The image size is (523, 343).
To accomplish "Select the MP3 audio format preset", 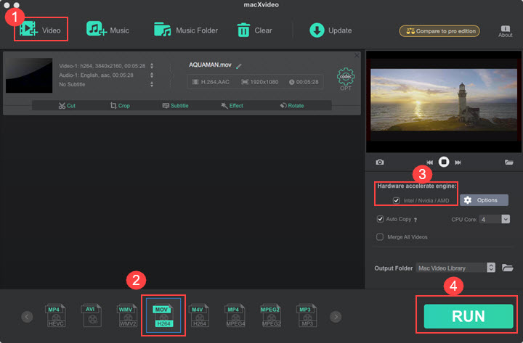I will [x=307, y=316].
